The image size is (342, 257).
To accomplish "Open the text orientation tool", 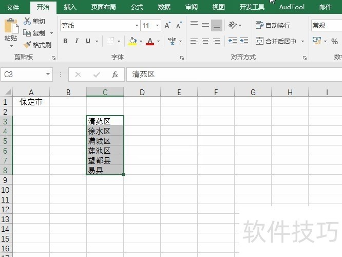I will click(233, 25).
